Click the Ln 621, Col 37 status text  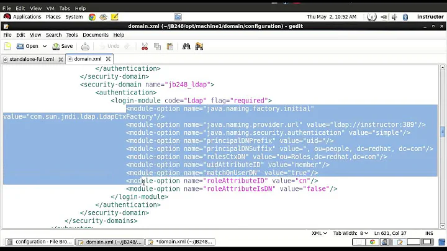(x=391, y=234)
